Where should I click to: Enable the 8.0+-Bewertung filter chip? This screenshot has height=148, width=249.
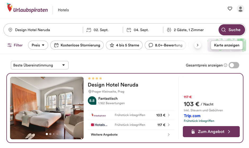coord(165,45)
